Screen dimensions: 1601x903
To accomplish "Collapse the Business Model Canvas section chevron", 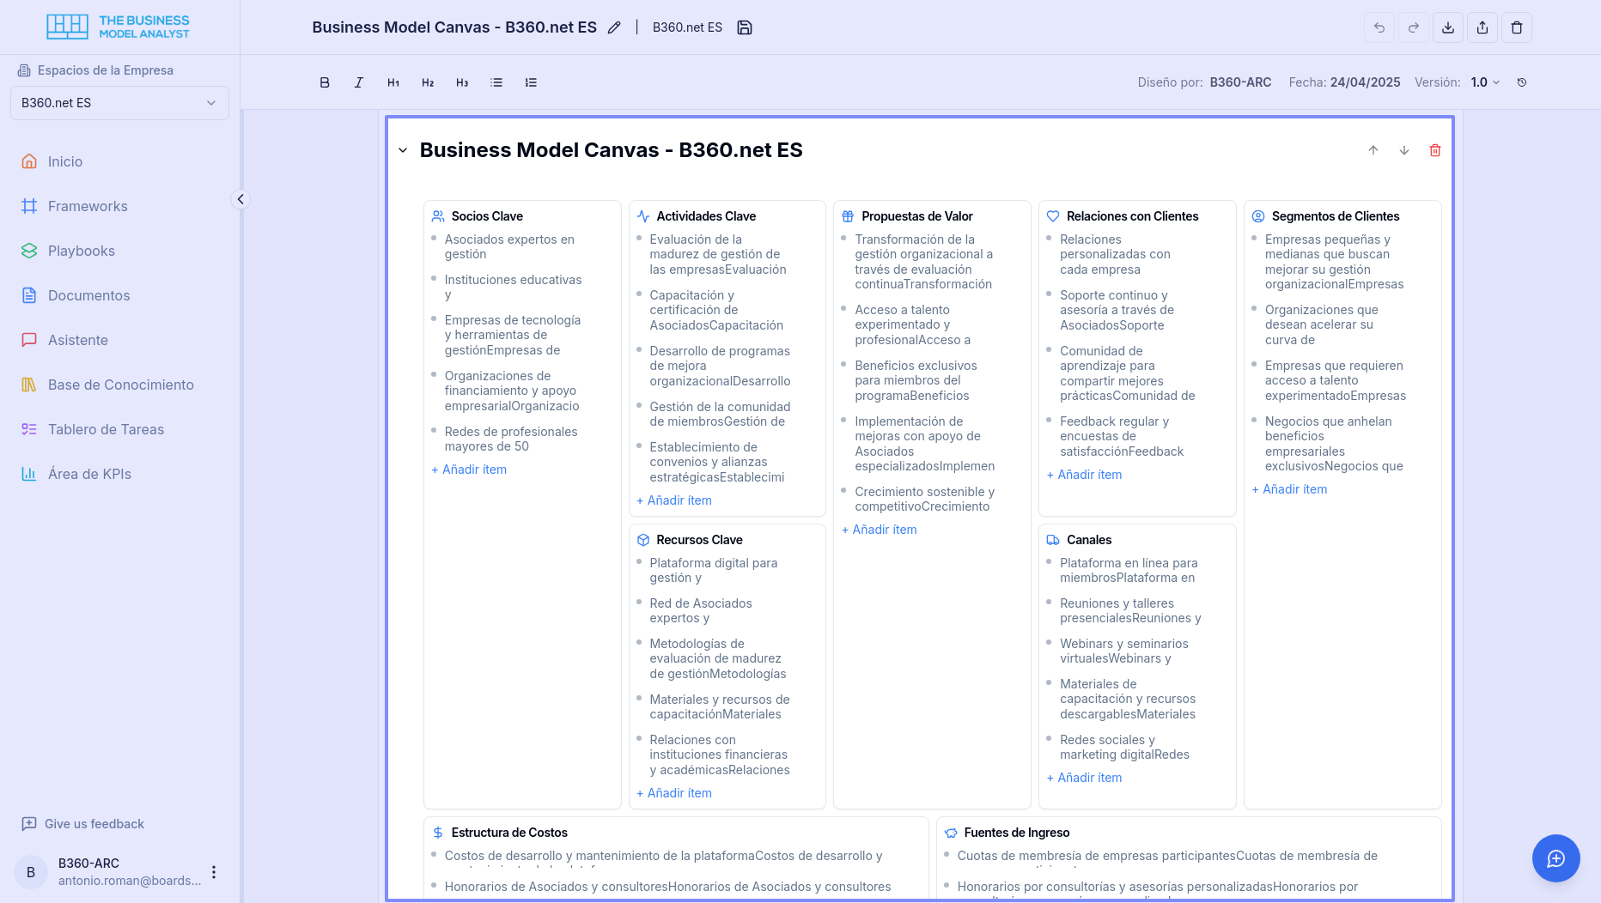I will click(x=403, y=150).
